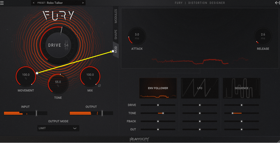Click the drive value 54 readout
The width and height of the screenshot is (280, 143).
pos(66,45)
